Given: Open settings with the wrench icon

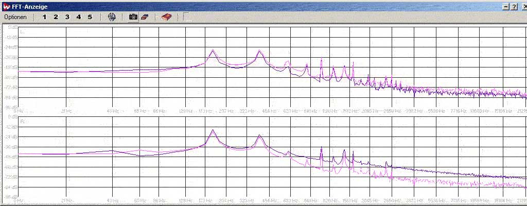Looking at the screenshot, I should (x=112, y=17).
